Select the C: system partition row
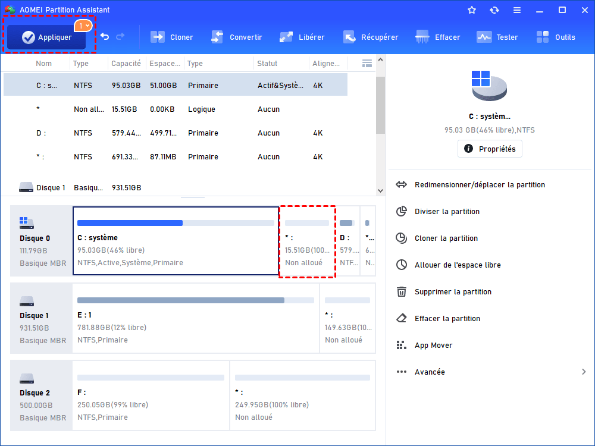595x446 pixels. click(176, 85)
